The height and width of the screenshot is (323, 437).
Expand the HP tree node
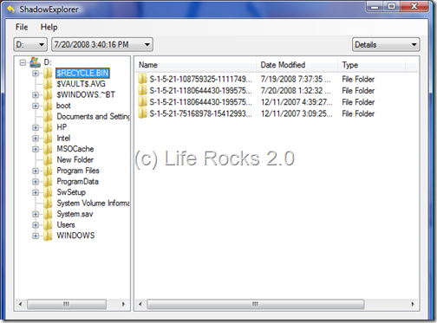point(36,127)
